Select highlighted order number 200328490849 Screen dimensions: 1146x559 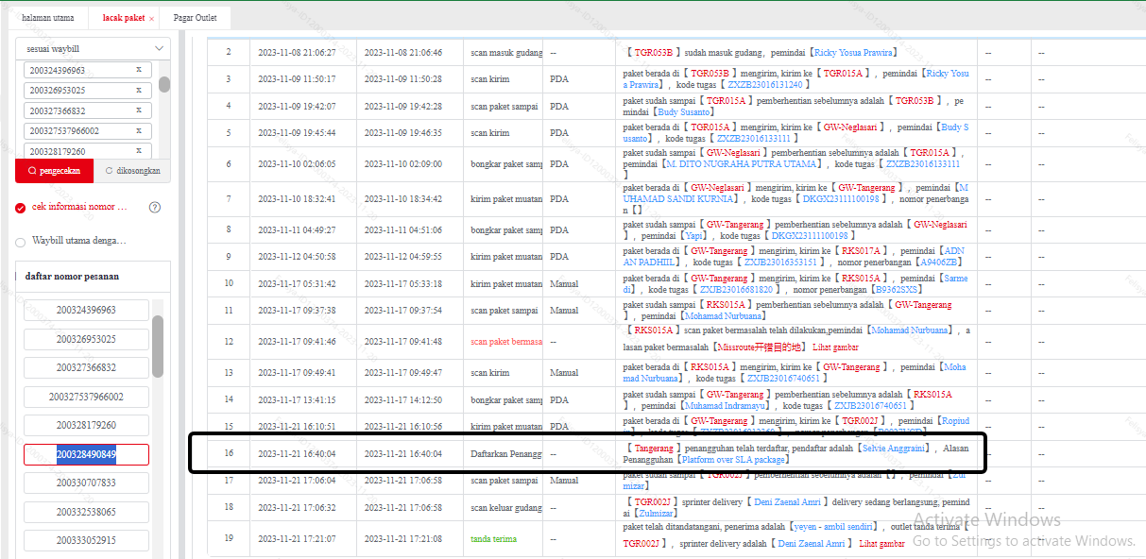click(86, 454)
